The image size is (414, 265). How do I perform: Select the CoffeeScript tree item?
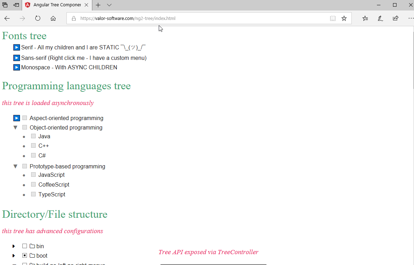[54, 185]
